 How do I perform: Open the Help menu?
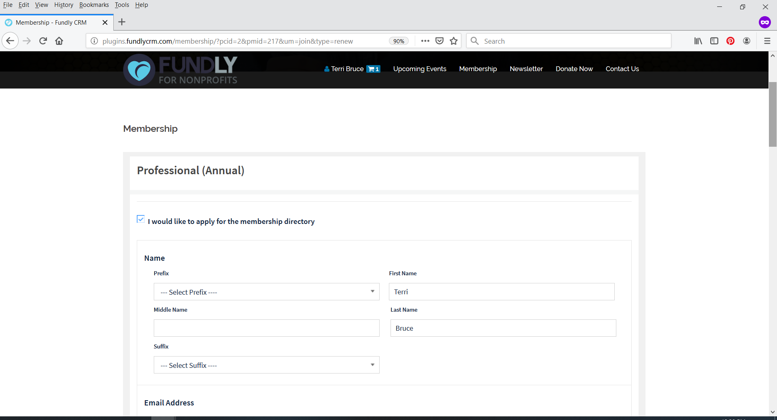click(x=142, y=5)
